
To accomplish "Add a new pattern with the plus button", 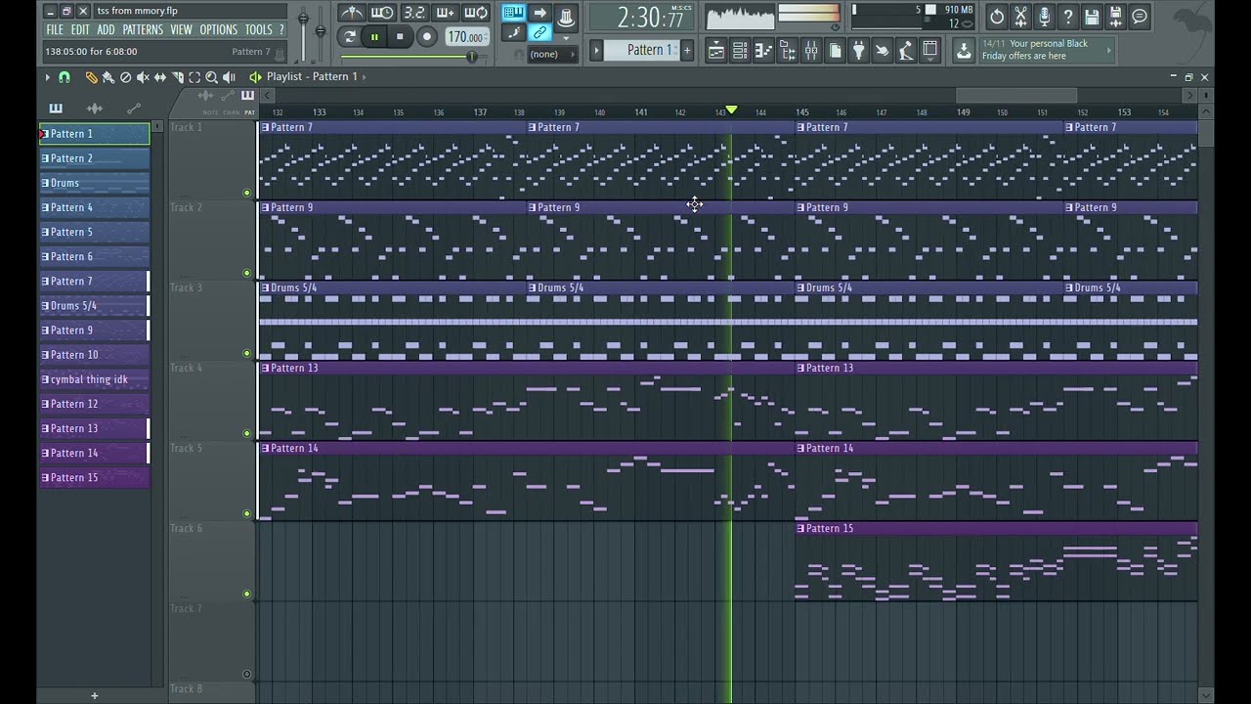I will [95, 696].
